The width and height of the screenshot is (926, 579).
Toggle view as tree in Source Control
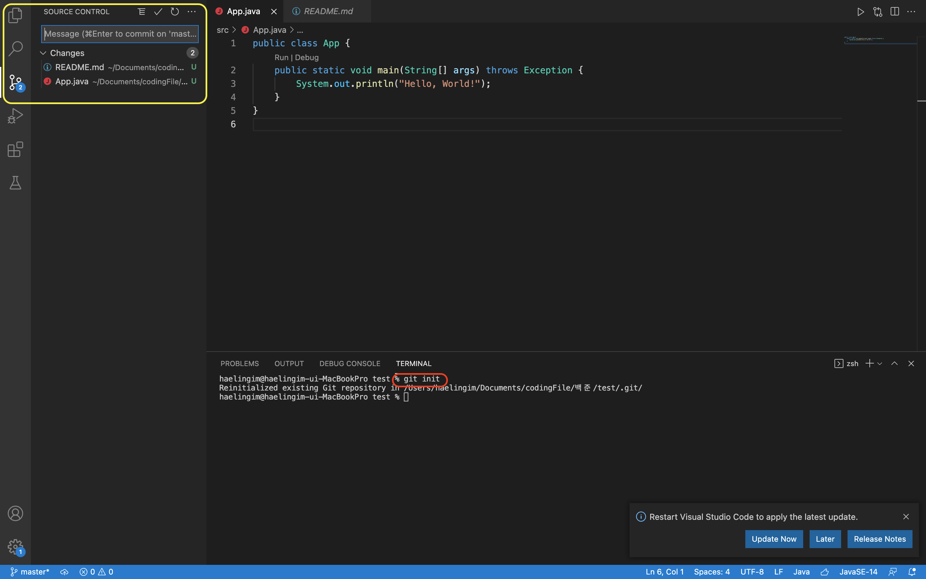tap(141, 12)
